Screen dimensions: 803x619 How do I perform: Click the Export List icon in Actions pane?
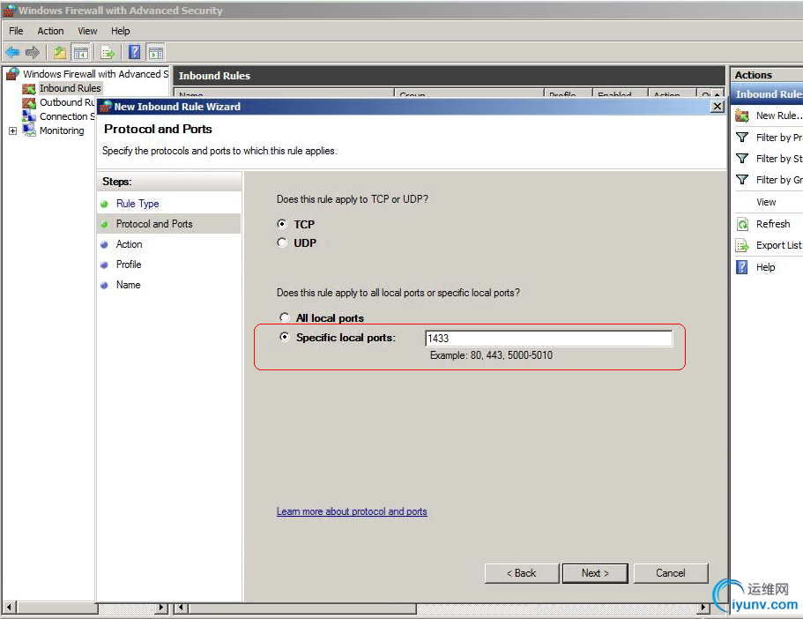742,245
